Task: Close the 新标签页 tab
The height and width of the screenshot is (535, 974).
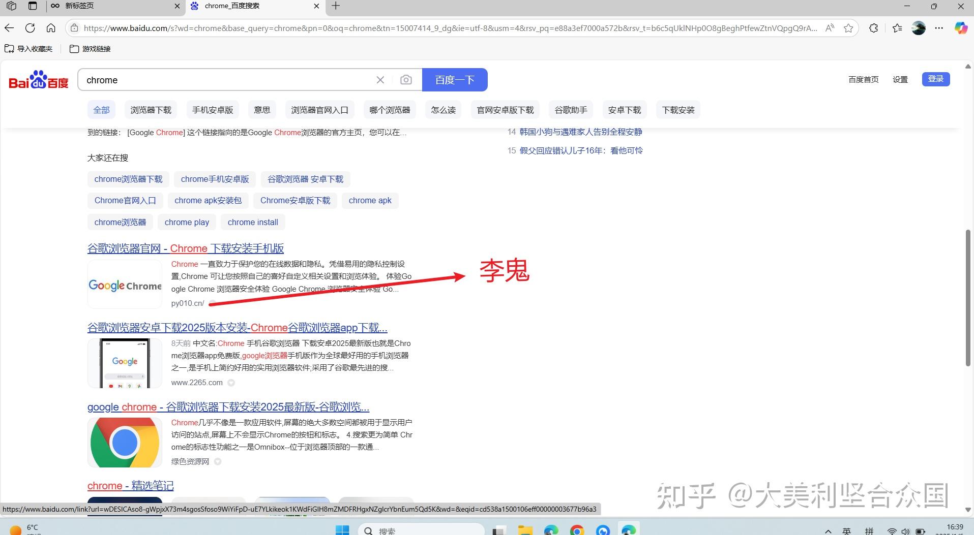Action: pos(177,6)
